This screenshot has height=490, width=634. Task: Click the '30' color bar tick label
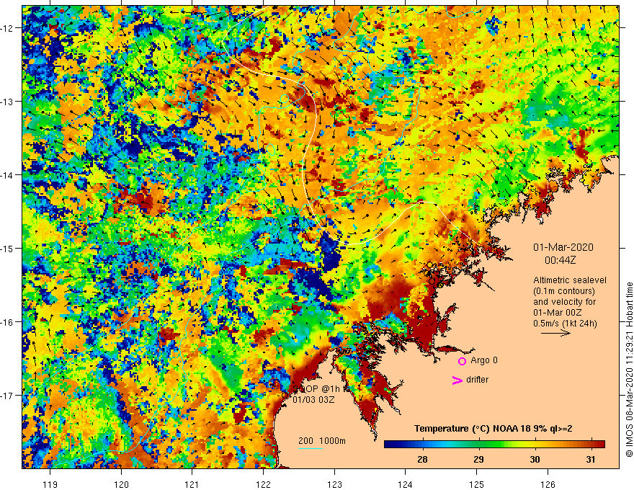pos(535,459)
